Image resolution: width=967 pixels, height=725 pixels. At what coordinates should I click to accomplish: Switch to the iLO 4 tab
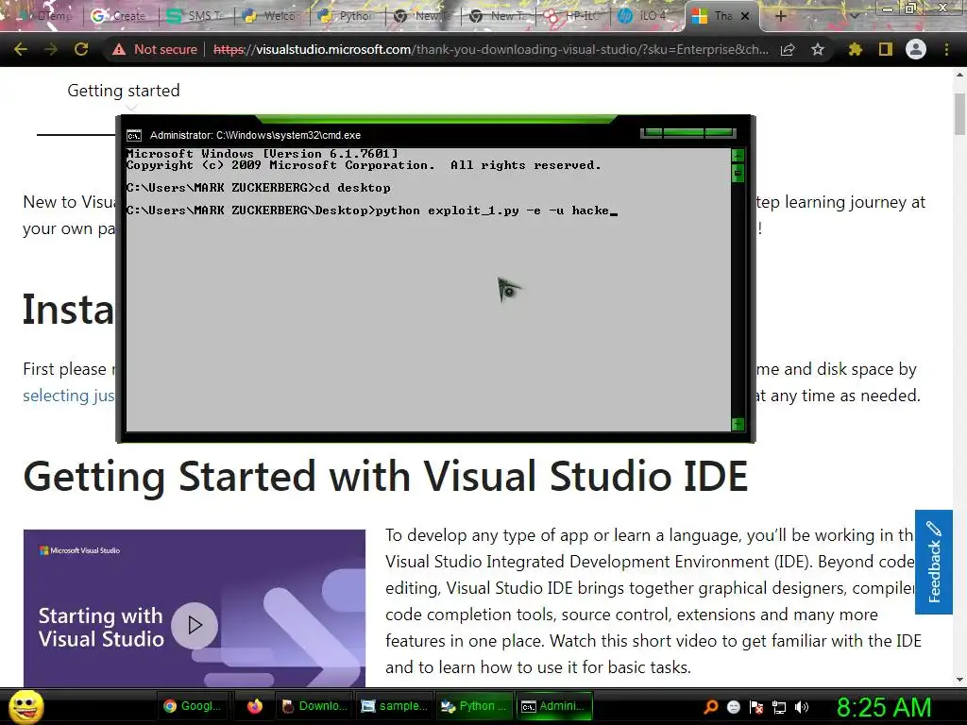tap(648, 16)
